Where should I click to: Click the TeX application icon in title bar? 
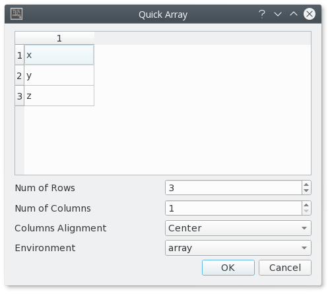16,14
